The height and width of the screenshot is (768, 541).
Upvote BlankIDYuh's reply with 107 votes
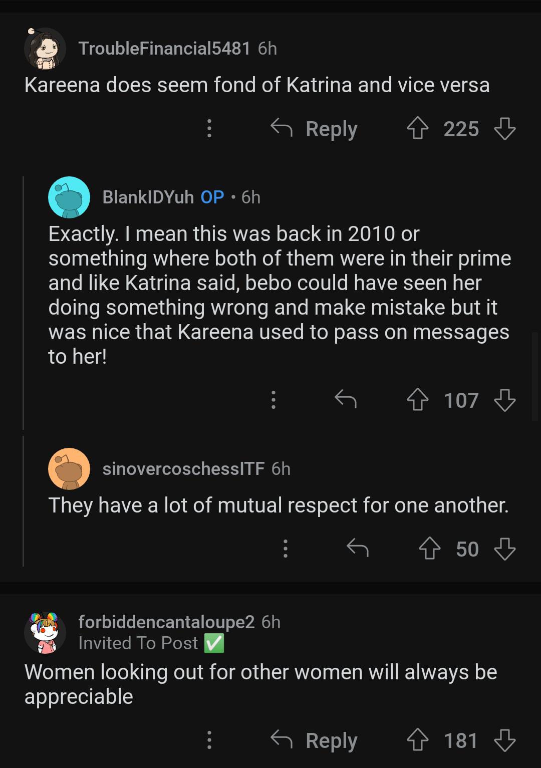click(417, 400)
